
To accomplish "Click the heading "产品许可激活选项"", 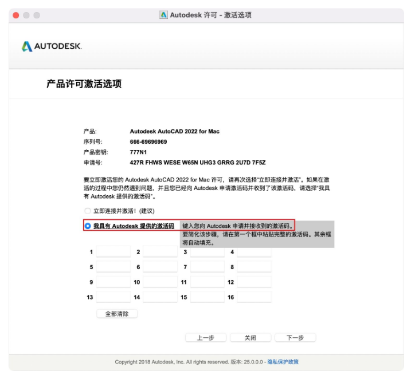I will point(84,84).
